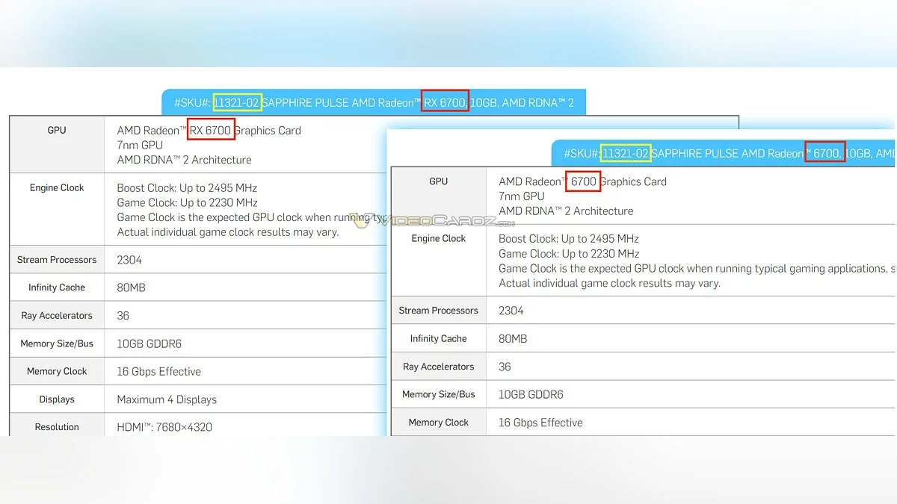Select '16 Gbps Effective' in front table
The width and height of the screenshot is (897, 504).
coord(540,423)
